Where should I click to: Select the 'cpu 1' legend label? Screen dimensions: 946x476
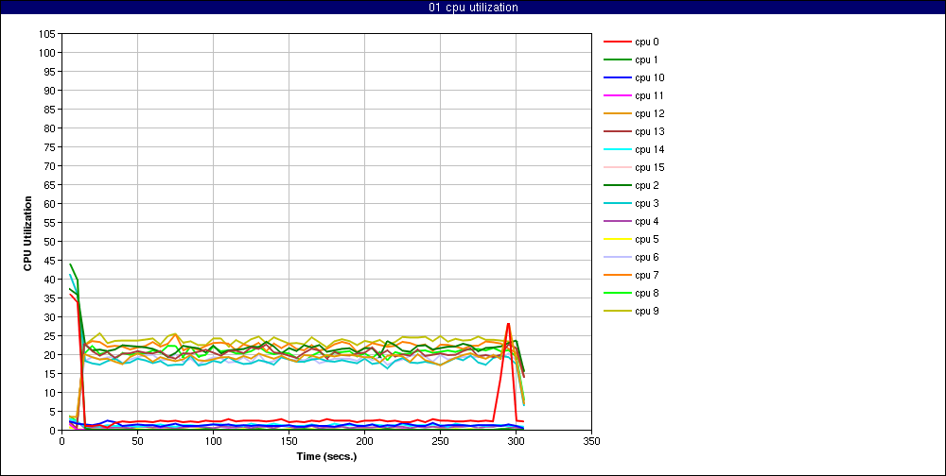click(x=646, y=59)
